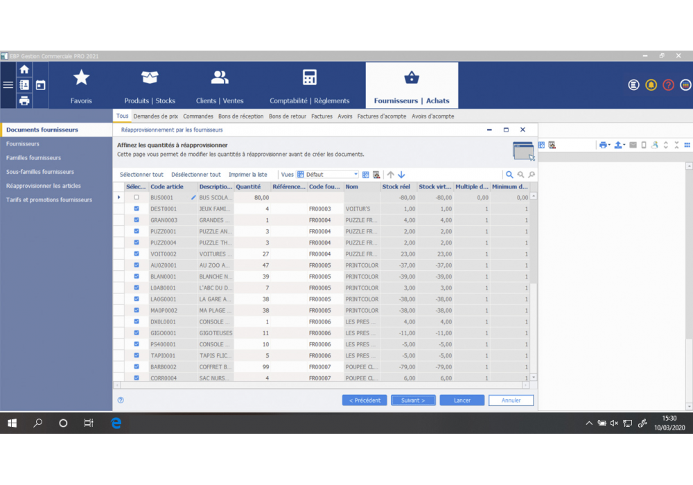Click the blue down arrow in list toolbar
The height and width of the screenshot is (485, 693).
tap(401, 175)
